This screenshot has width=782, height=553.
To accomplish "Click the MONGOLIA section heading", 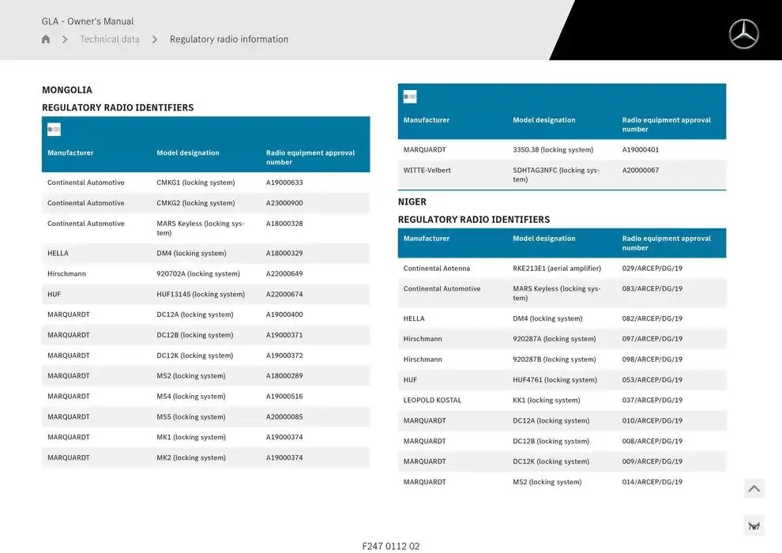I will point(67,90).
